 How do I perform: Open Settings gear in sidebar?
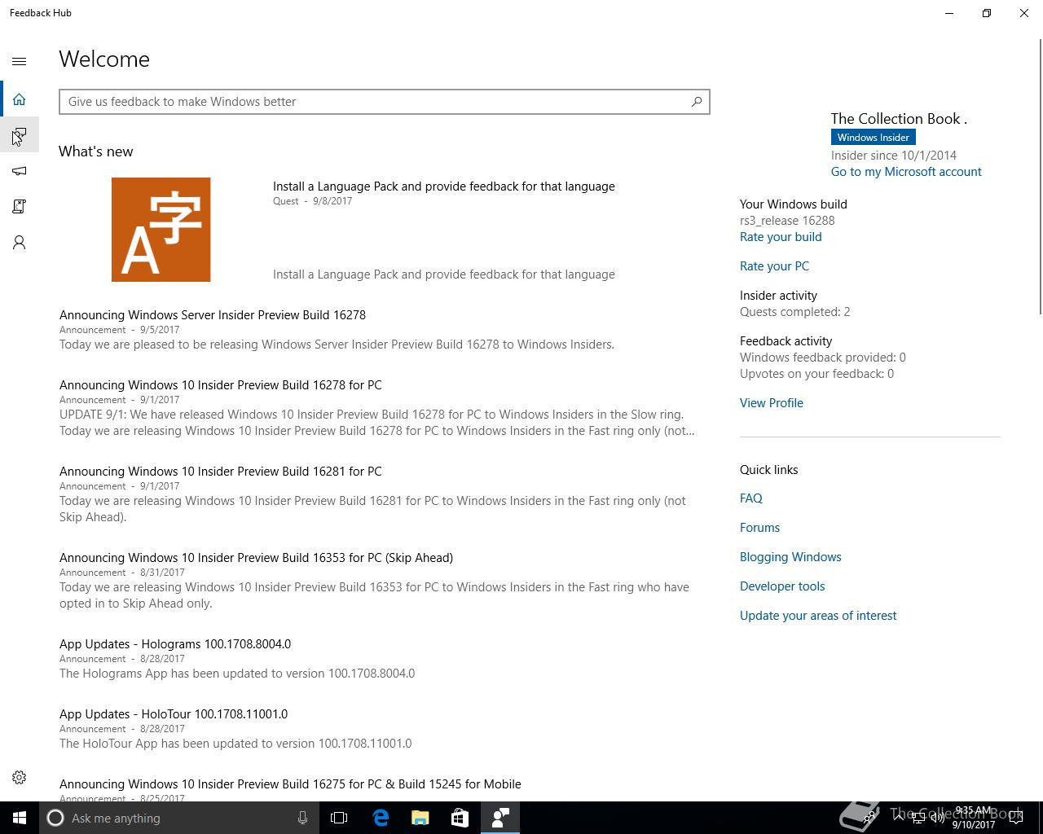tap(20, 777)
